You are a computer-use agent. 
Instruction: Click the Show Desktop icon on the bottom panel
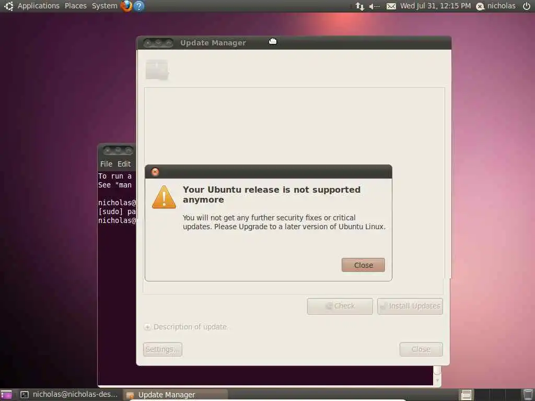pyautogui.click(x=6, y=395)
